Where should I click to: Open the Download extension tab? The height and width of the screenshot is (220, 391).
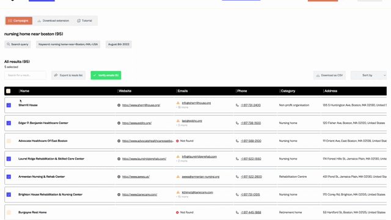(53, 21)
